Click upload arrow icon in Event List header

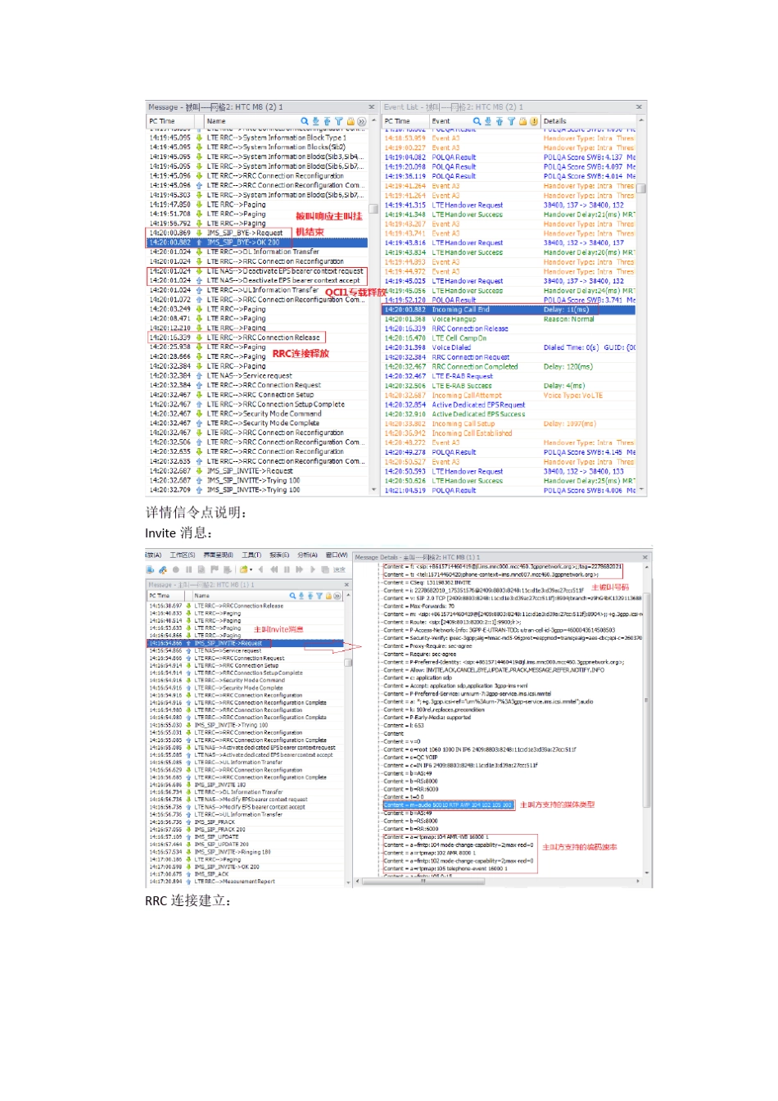click(x=500, y=120)
